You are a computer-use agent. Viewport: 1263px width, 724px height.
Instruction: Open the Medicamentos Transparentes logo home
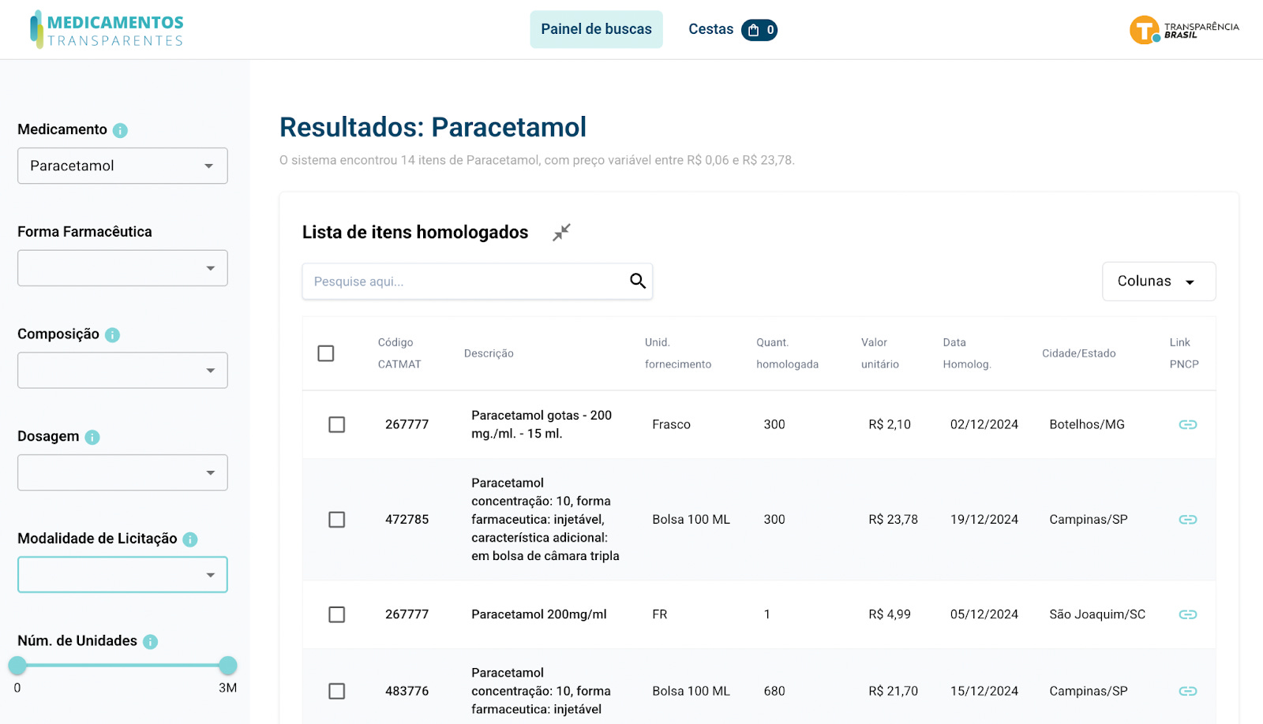pyautogui.click(x=107, y=30)
